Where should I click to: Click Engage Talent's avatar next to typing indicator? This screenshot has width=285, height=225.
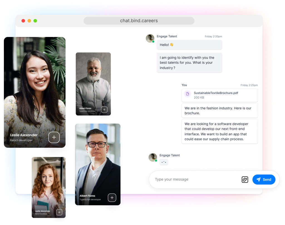(153, 157)
